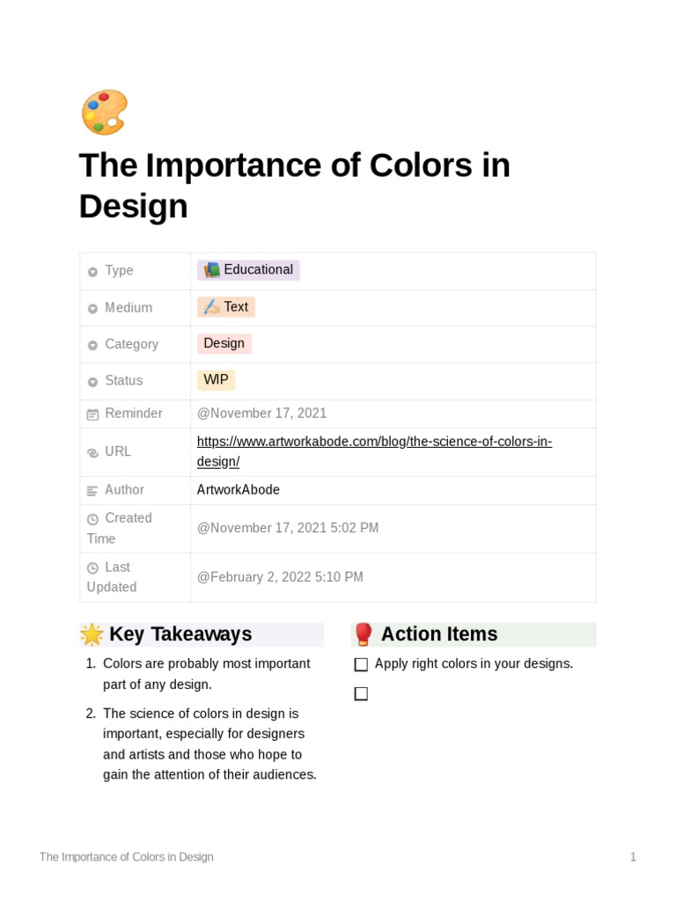Click the Action Items heading
676x901 pixels.
438,634
